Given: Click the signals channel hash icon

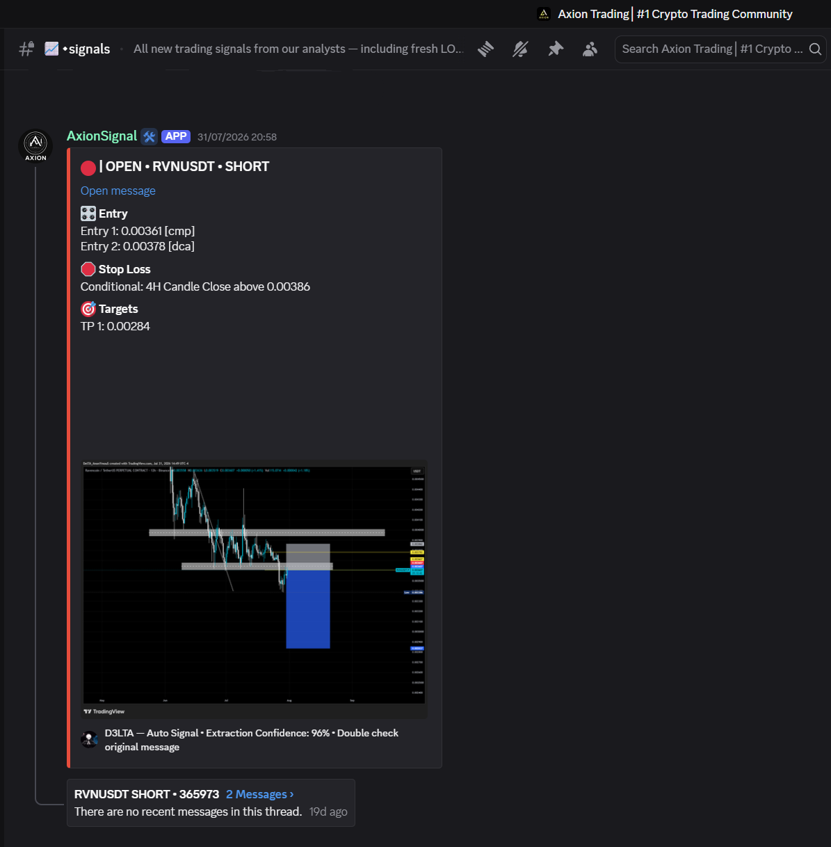Looking at the screenshot, I should coord(26,49).
